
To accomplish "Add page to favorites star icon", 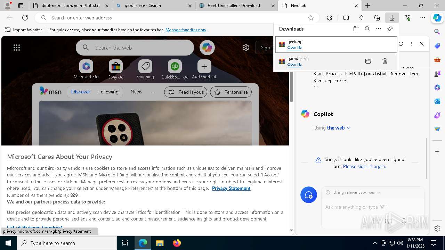I will tap(311, 18).
